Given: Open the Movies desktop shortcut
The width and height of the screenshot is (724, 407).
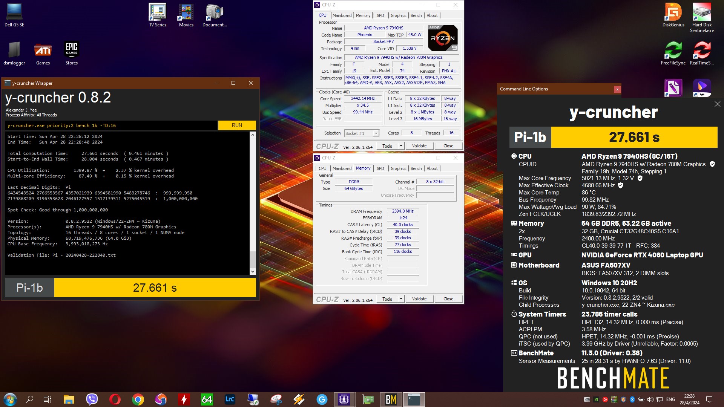Looking at the screenshot, I should (186, 15).
